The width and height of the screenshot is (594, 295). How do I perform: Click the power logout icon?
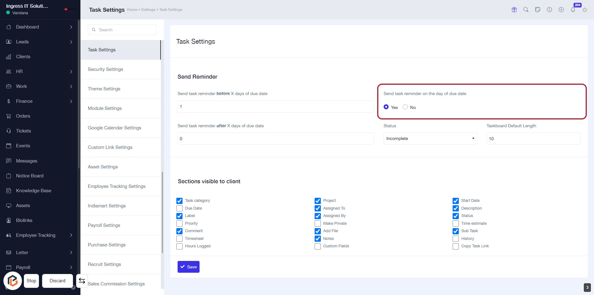[x=585, y=10]
